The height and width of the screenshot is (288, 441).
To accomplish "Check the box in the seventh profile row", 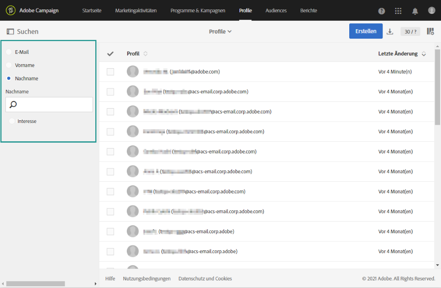I will tap(110, 192).
